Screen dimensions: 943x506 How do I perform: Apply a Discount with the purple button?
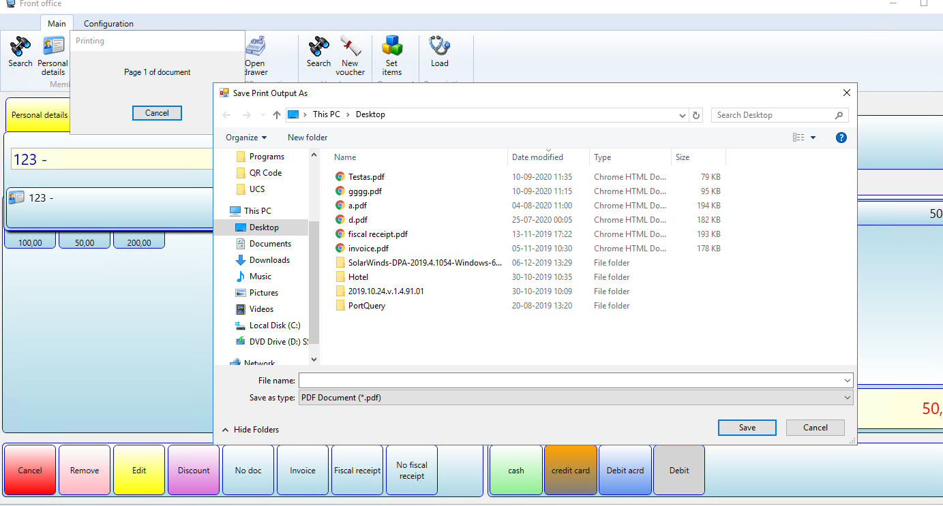[x=194, y=471]
